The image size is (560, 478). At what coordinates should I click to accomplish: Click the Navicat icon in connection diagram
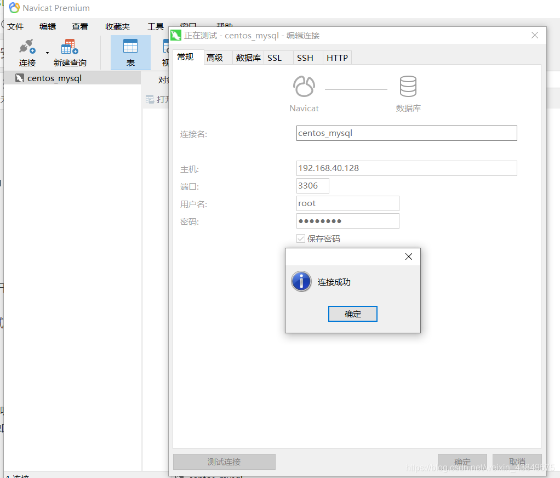tap(304, 87)
